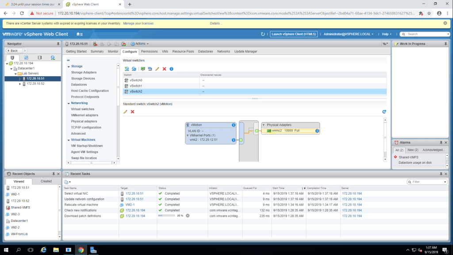Refresh the vSwitch2 diagram view
The image size is (453, 255).
pyautogui.click(x=384, y=112)
